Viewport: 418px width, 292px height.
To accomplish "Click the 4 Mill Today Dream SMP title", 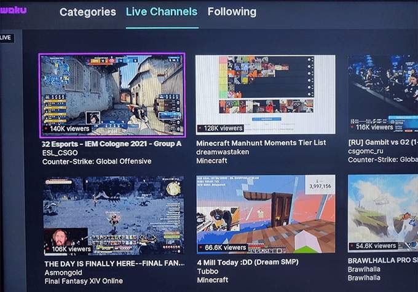I will pos(248,262).
